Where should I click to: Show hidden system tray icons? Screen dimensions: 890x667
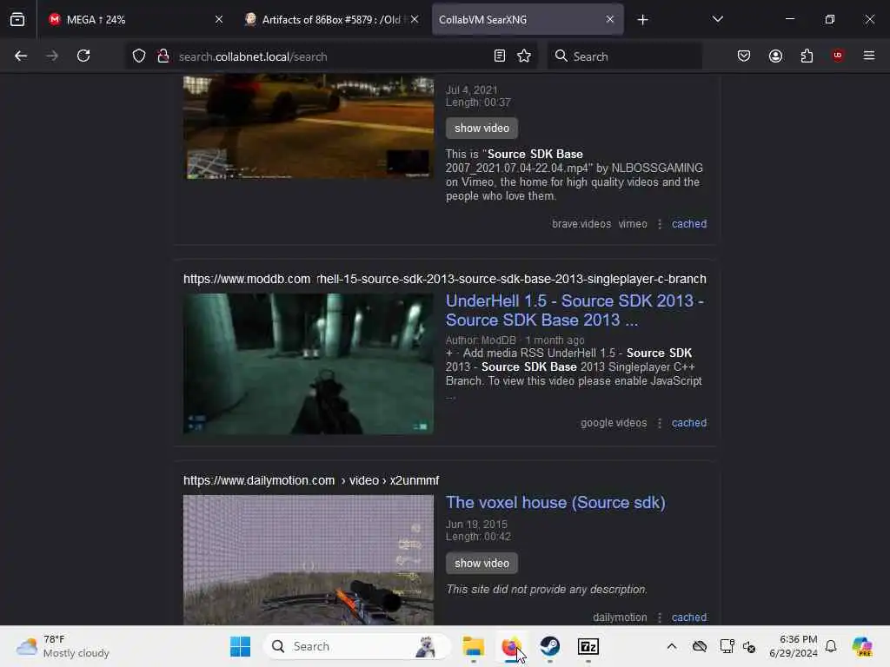672,646
